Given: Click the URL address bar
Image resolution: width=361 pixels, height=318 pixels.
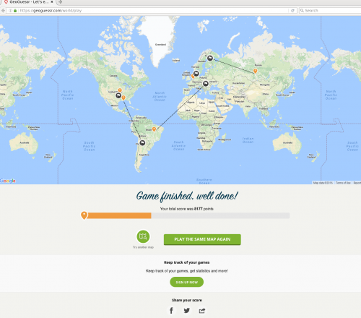Looking at the screenshot, I should 154,11.
